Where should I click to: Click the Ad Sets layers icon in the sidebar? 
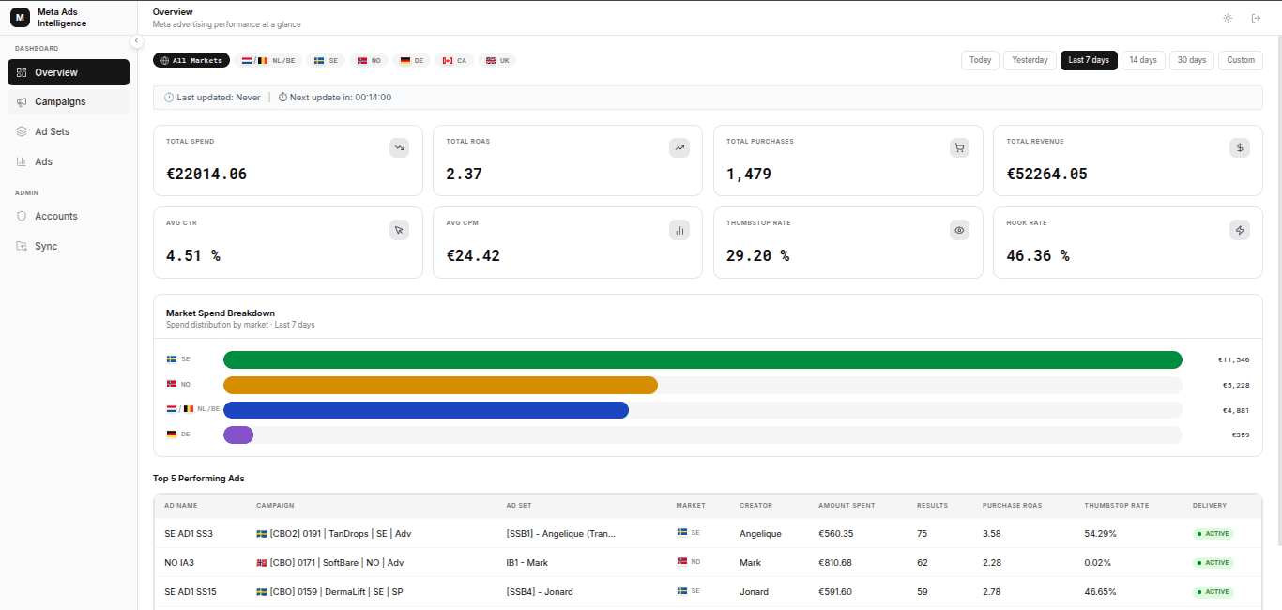coord(22,132)
